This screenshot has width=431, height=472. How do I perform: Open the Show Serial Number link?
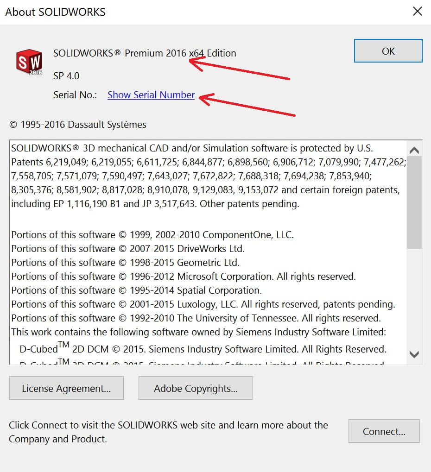[151, 95]
